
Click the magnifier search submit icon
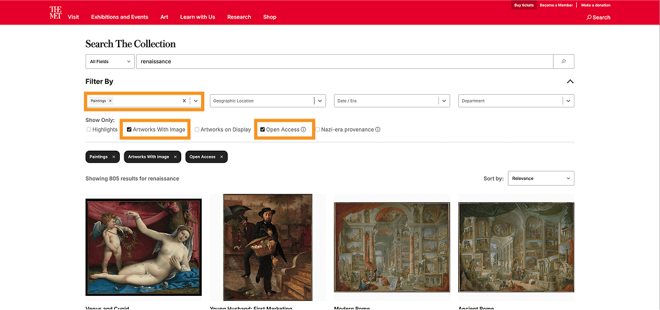coord(563,61)
